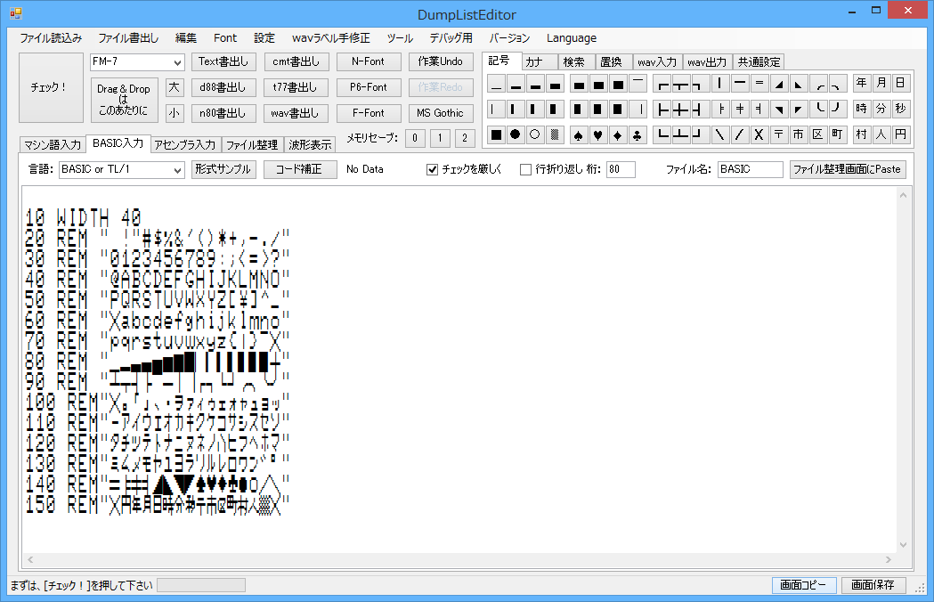Switch to the 波形表示 tab
The height and width of the screenshot is (602, 934).
[310, 145]
